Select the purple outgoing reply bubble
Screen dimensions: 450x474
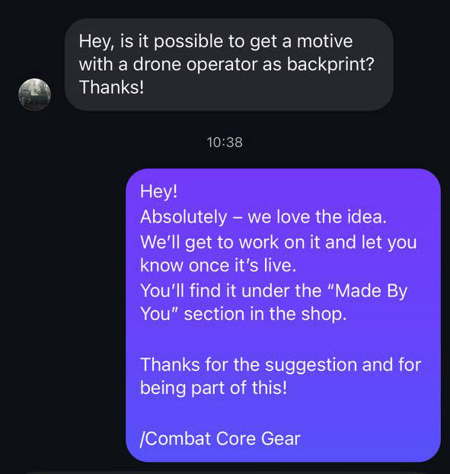[x=283, y=315]
